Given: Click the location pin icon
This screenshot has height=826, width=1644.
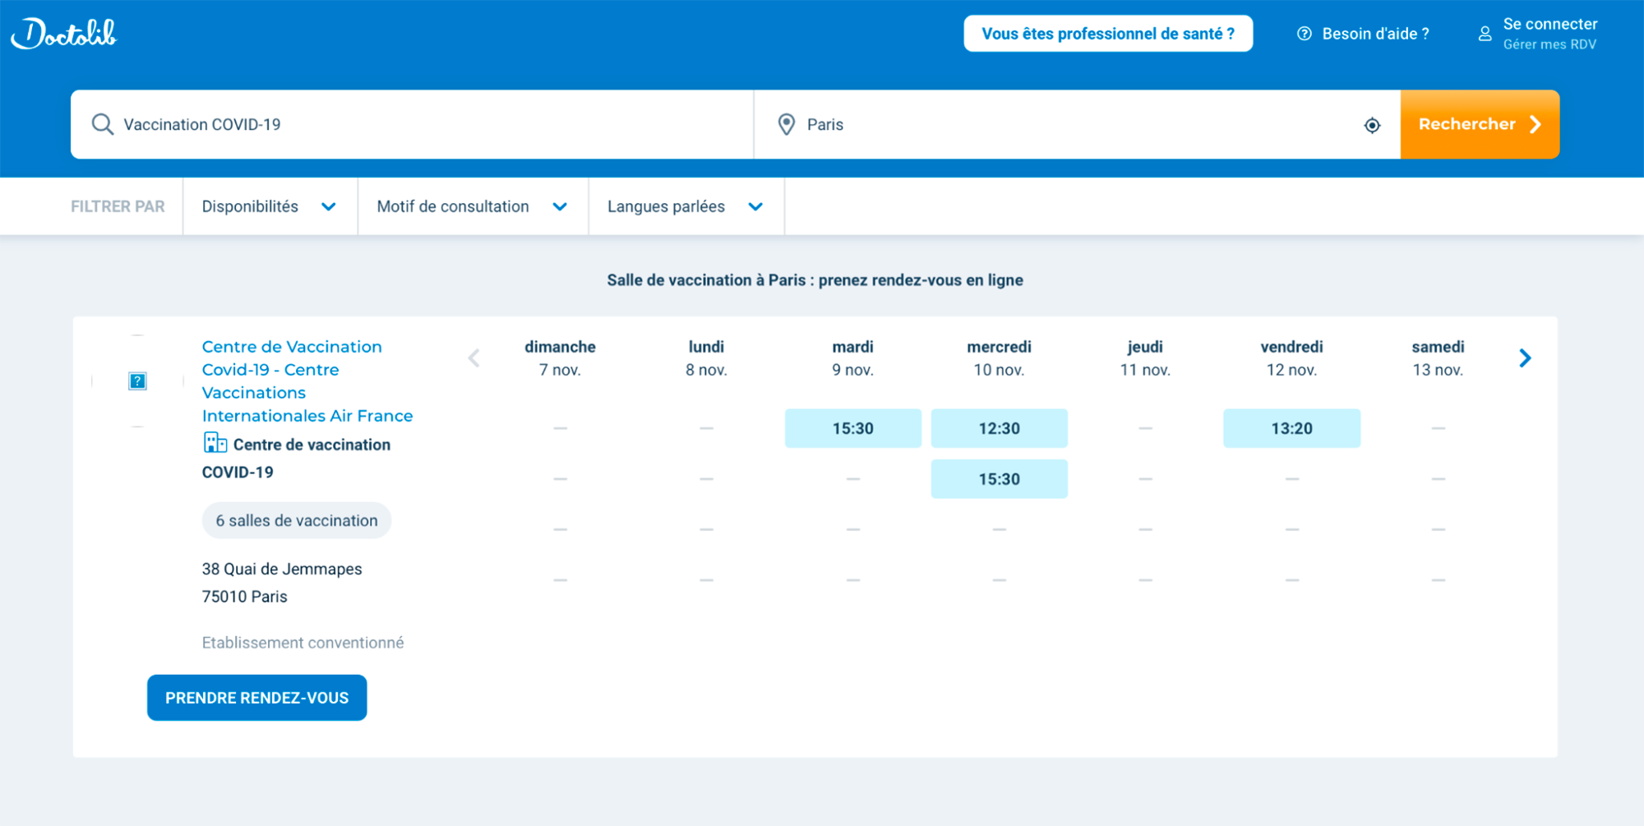Looking at the screenshot, I should pos(787,124).
